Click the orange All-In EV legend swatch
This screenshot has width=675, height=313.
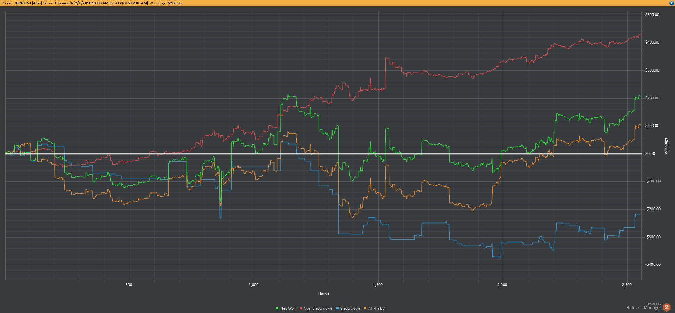(365, 308)
